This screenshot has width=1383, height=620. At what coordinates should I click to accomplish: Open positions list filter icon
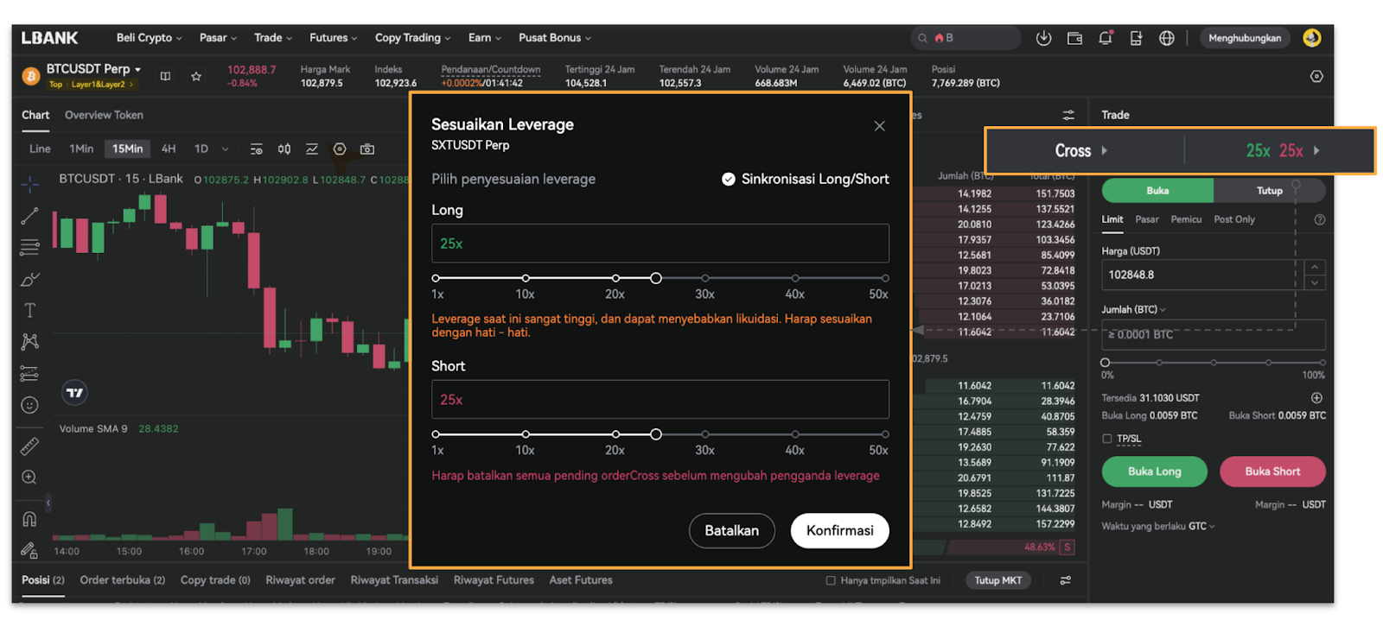coord(1066,580)
